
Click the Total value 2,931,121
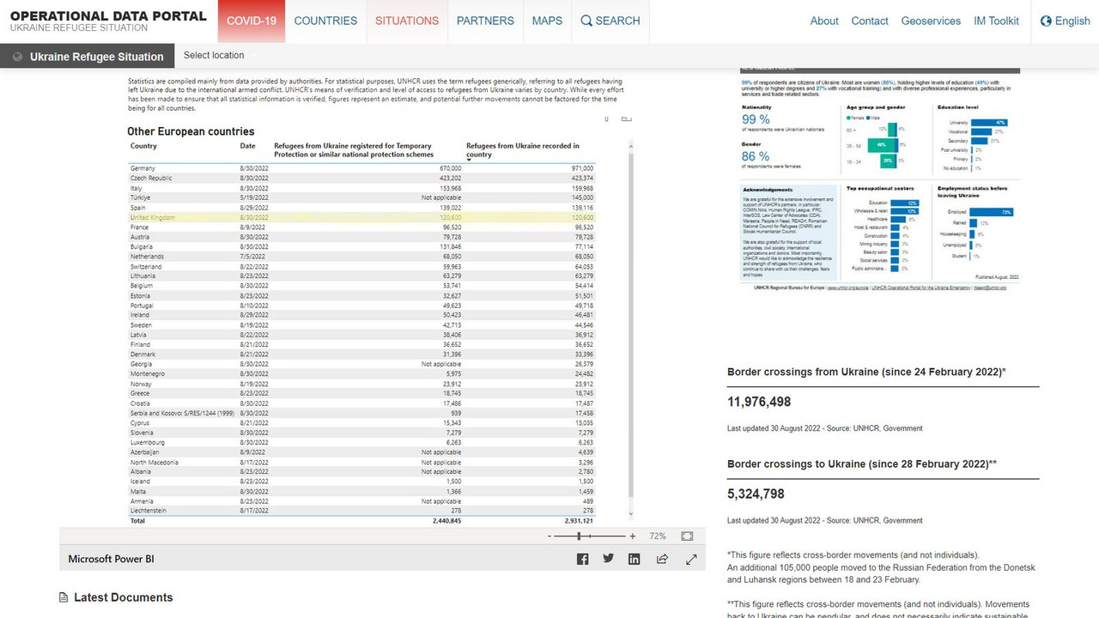click(579, 521)
